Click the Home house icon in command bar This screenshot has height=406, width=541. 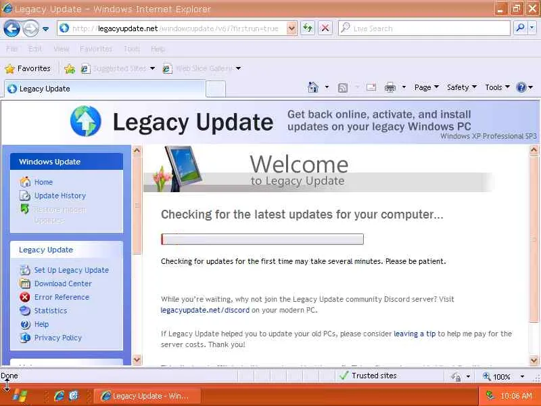pyautogui.click(x=313, y=87)
